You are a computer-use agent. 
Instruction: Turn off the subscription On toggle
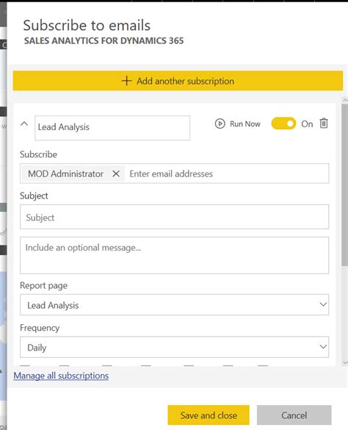(283, 123)
